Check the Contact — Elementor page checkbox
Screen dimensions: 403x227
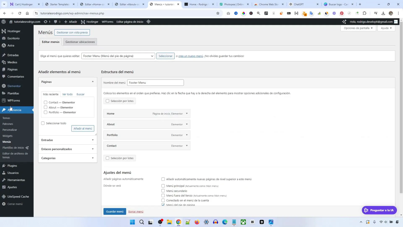coord(46,102)
